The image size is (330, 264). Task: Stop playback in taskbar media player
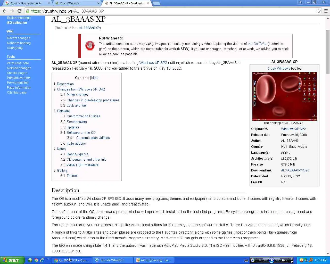tap(260, 260)
